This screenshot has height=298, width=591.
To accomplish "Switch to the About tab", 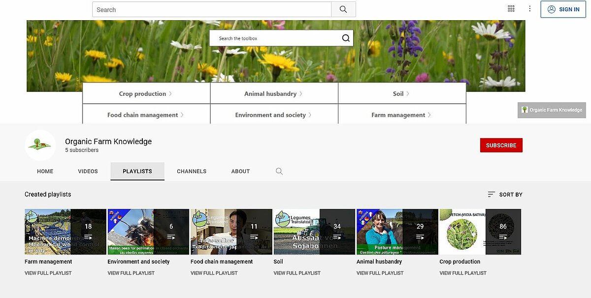I will point(240,171).
